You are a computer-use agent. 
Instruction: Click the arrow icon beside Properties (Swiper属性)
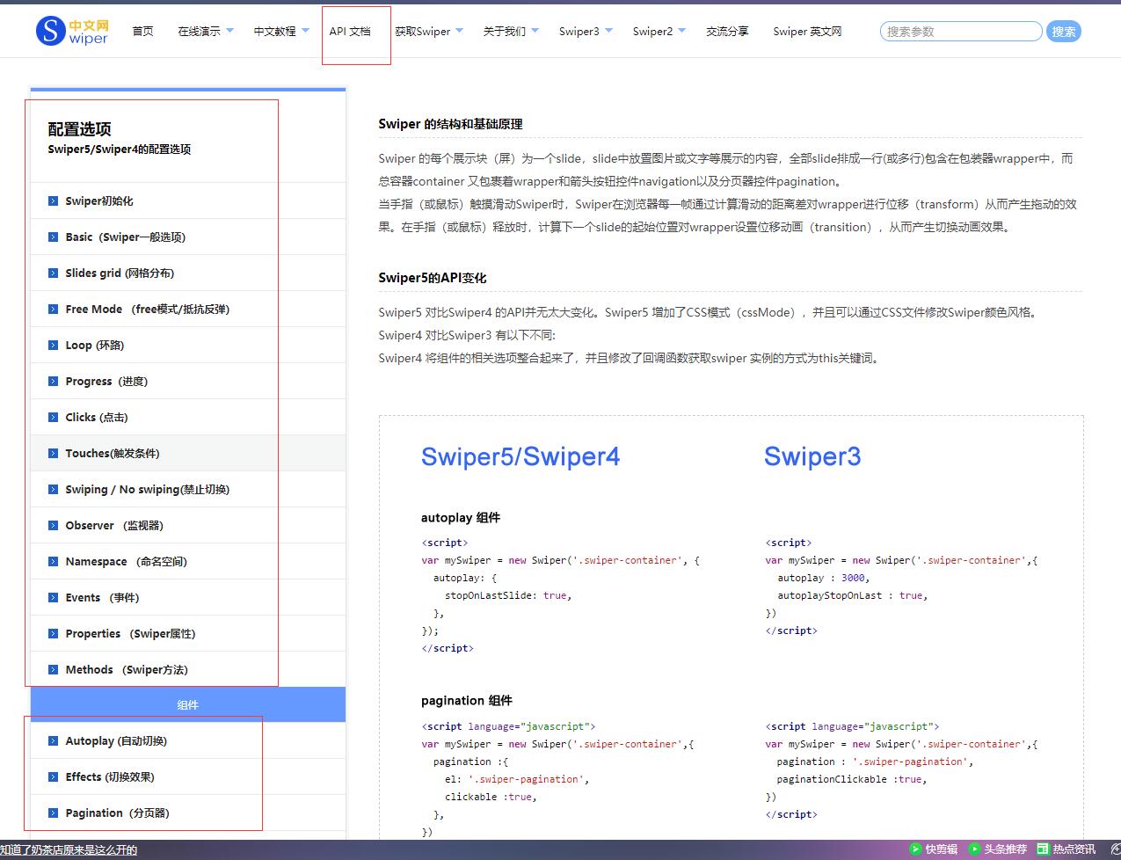[54, 634]
